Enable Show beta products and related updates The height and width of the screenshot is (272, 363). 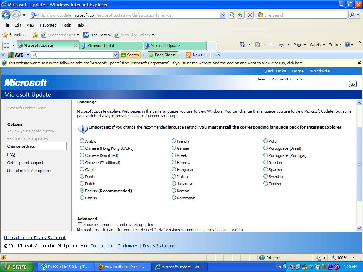pos(80,224)
